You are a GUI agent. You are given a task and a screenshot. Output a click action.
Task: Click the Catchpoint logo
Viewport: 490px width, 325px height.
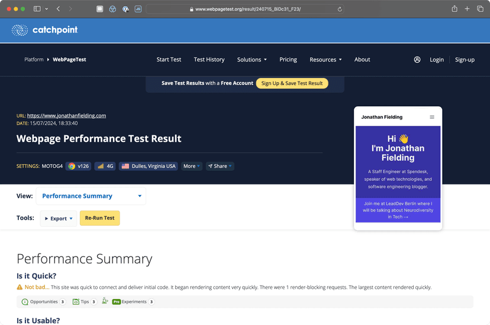[x=45, y=30]
